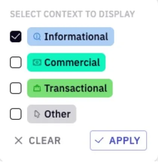The width and height of the screenshot is (158, 162).
Task: Click the cursor pointer icon in Other
Action: [x=37, y=114]
